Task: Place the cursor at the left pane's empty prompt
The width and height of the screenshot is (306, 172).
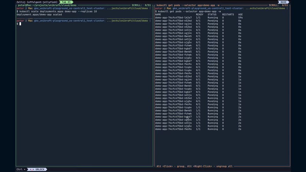Action: 20,24
